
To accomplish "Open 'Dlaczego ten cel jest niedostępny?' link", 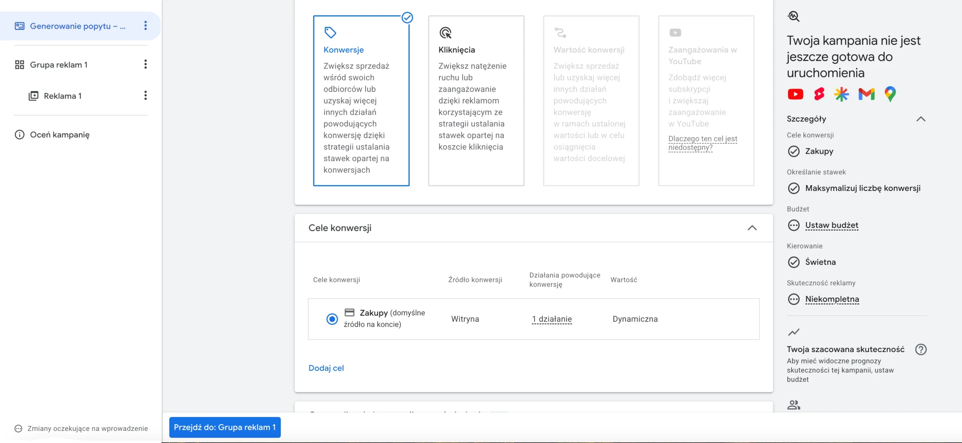I will [703, 143].
